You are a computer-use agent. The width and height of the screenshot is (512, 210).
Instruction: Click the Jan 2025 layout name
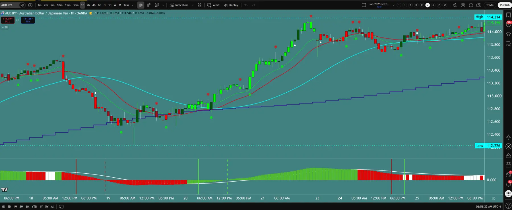pyautogui.click(x=379, y=4)
